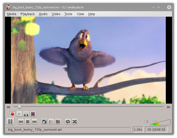Open the View menu

80,14
